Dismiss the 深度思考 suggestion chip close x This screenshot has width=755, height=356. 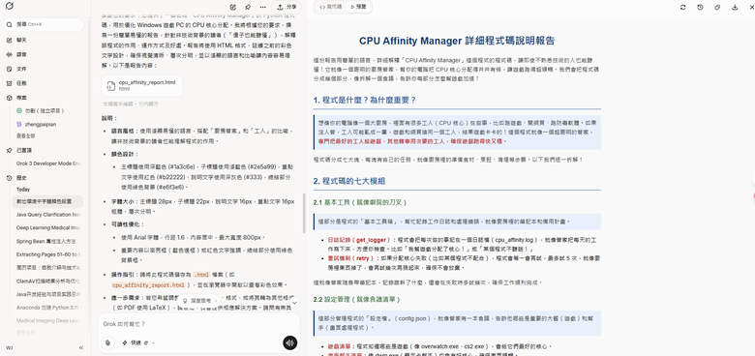click(x=215, y=300)
